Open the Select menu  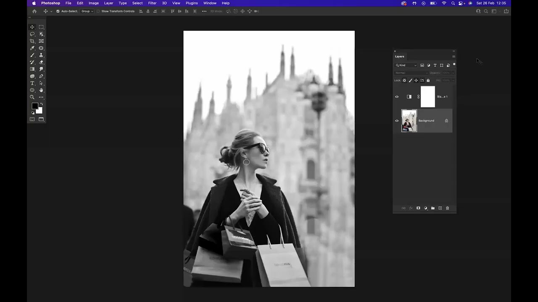(x=137, y=3)
